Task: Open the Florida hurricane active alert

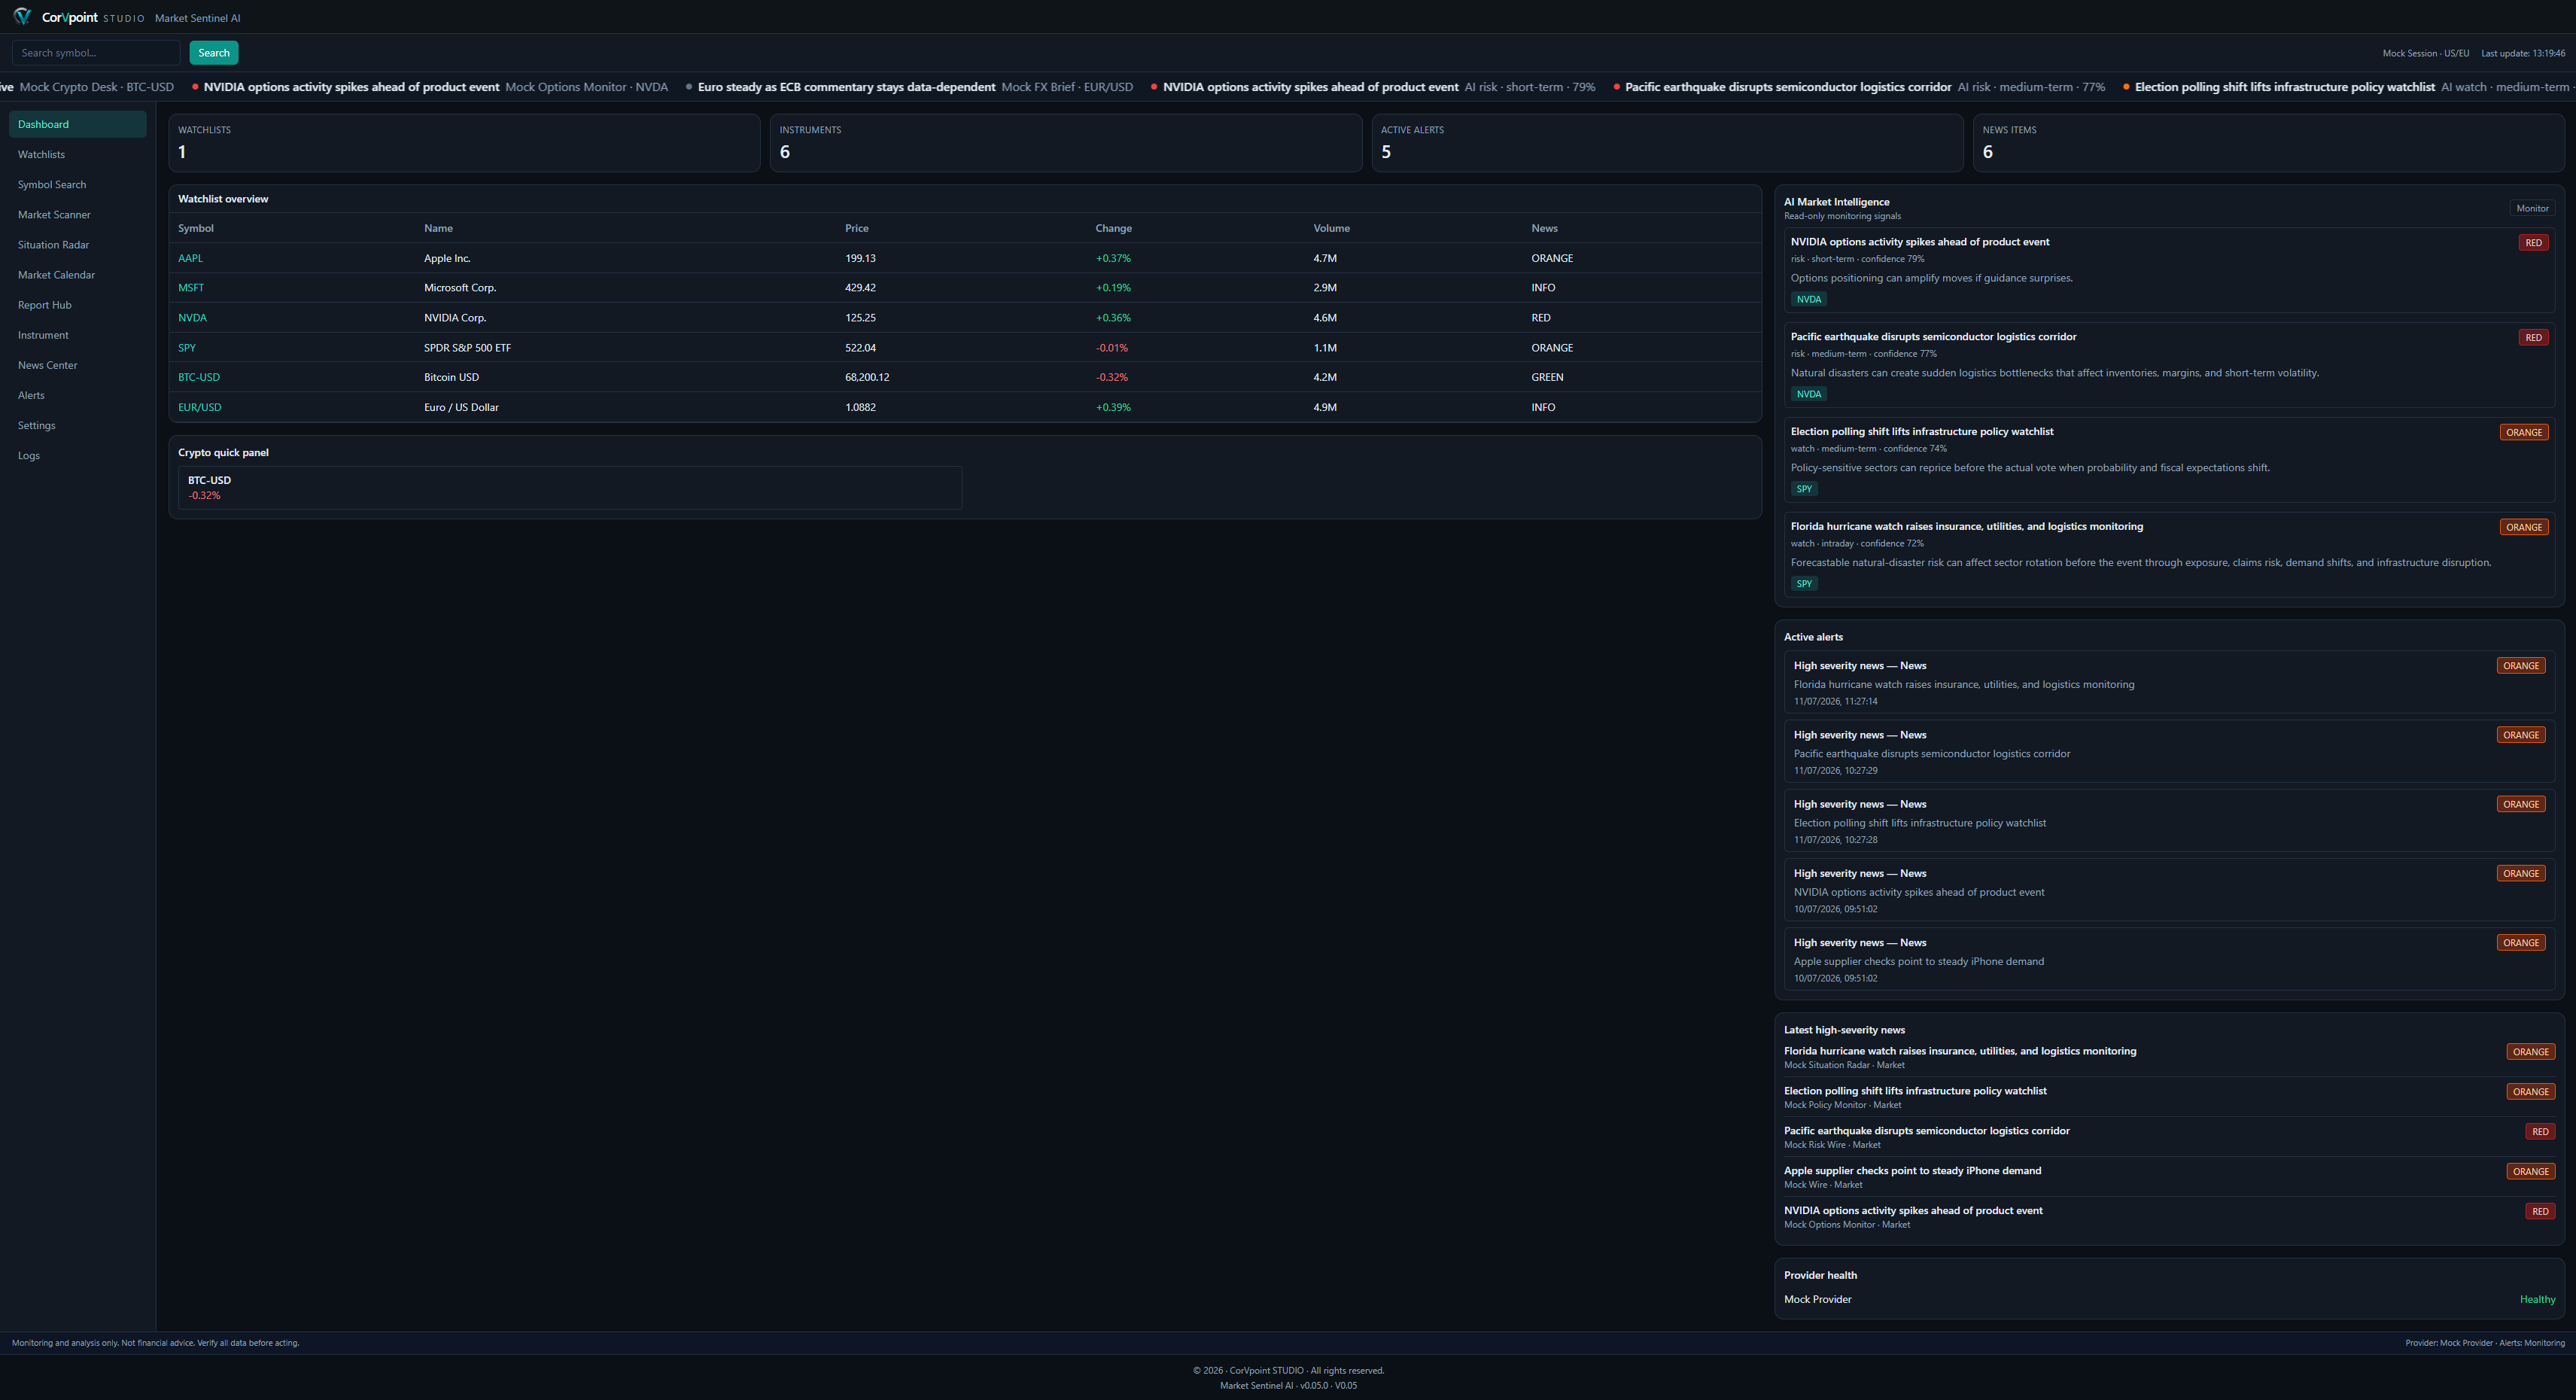Action: point(2169,682)
